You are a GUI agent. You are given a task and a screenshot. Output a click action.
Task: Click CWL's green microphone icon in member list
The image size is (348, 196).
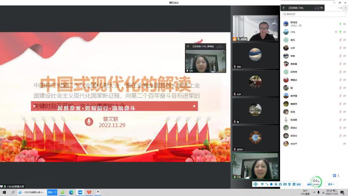[x=340, y=32]
